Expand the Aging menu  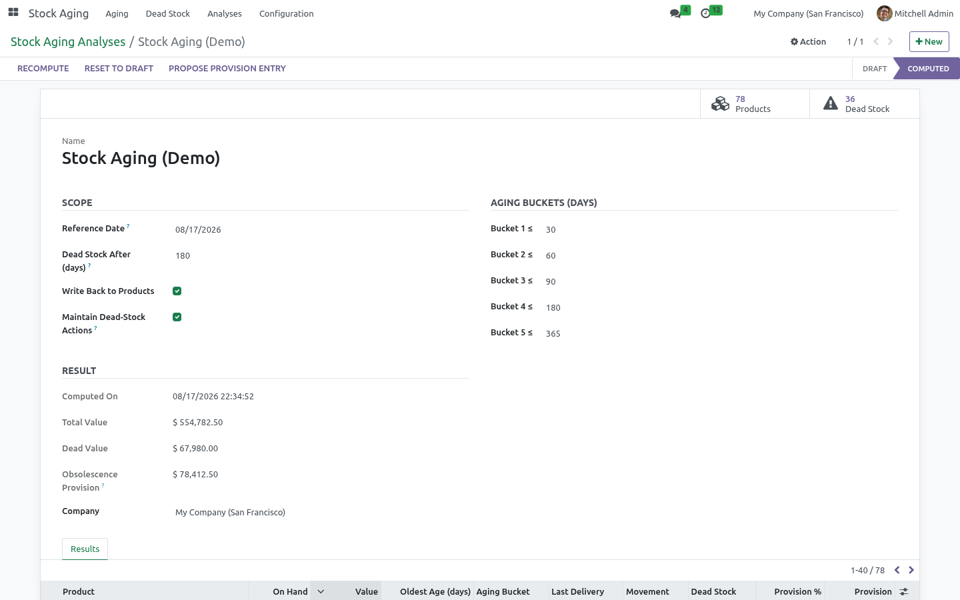pos(117,13)
